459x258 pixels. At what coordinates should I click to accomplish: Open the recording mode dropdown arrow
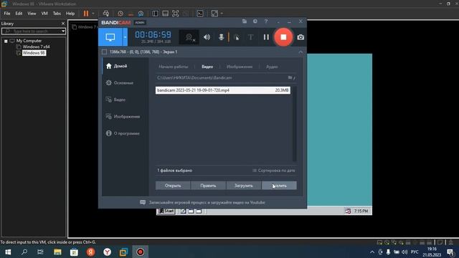coord(125,37)
